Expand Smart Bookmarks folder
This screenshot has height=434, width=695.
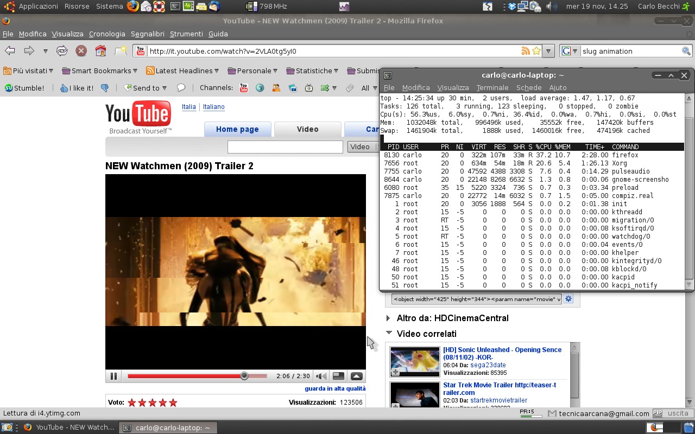99,71
